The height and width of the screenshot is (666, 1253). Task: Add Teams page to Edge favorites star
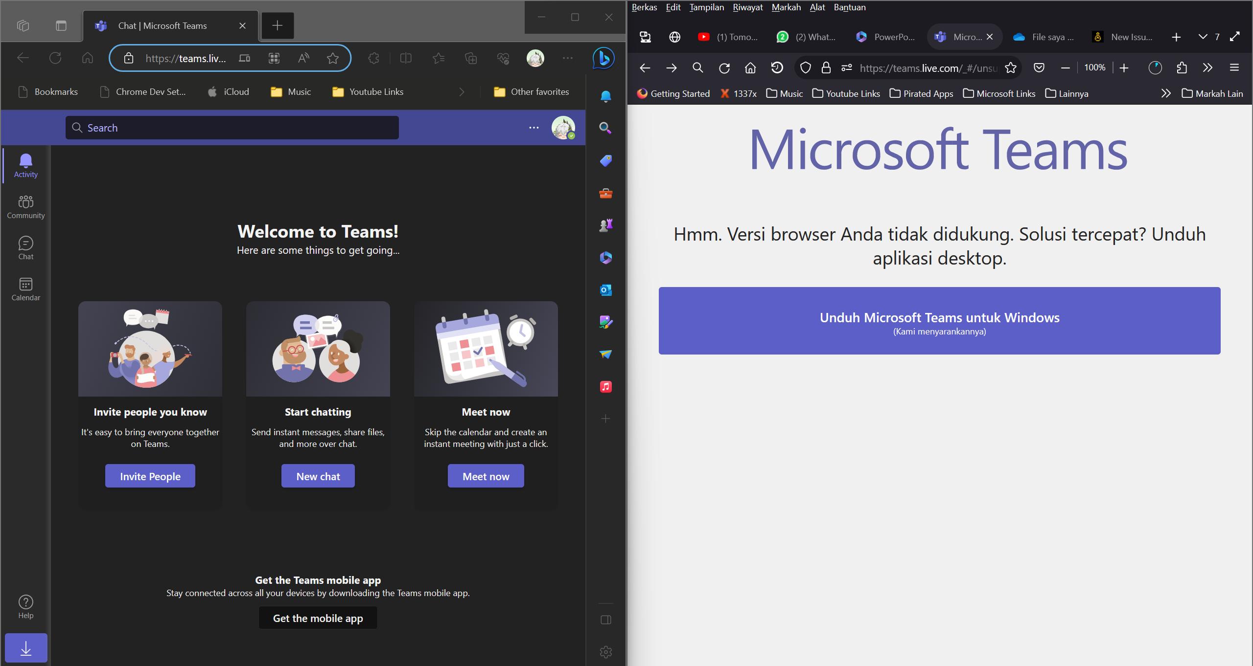(x=333, y=58)
